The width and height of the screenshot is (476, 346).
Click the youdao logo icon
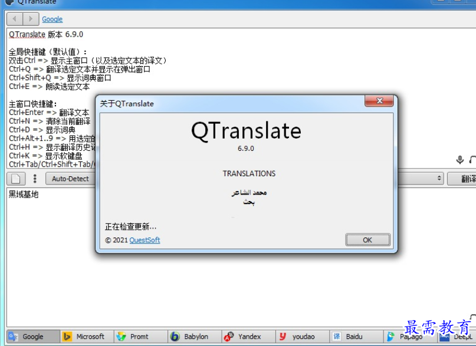(283, 337)
